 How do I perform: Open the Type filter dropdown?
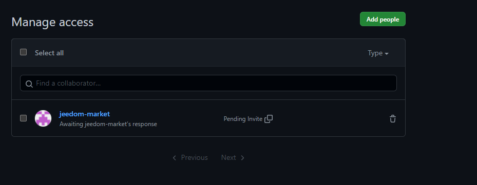pyautogui.click(x=378, y=53)
